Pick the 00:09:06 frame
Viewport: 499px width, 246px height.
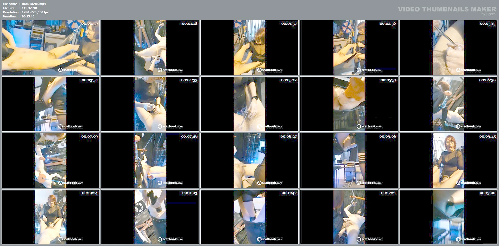point(349,160)
